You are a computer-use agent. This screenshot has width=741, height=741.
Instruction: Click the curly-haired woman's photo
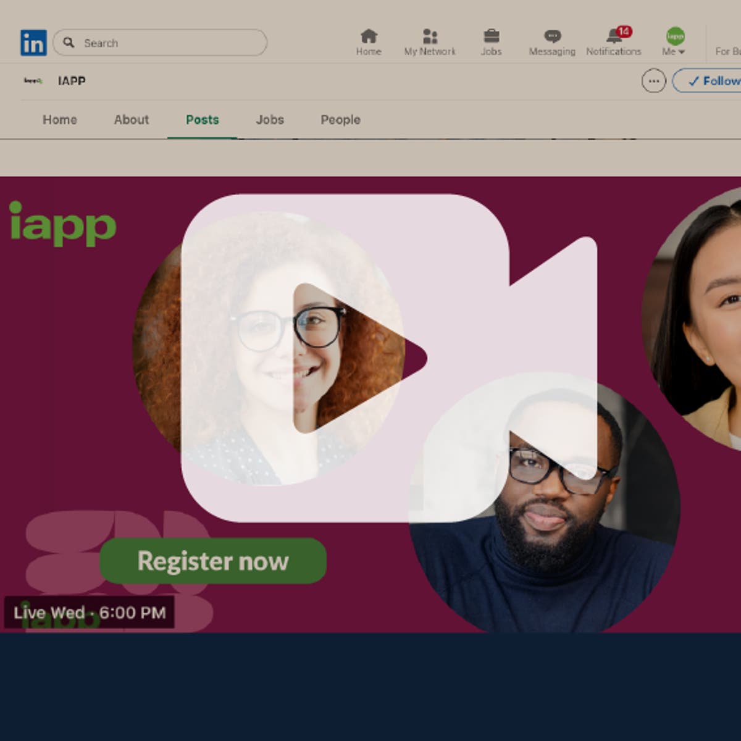pos(269,349)
